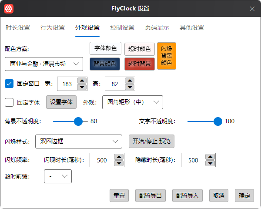Decrease 隐藏时长 with down arrow
Image resolution: width=261 pixels, height=209 pixels.
point(210,163)
